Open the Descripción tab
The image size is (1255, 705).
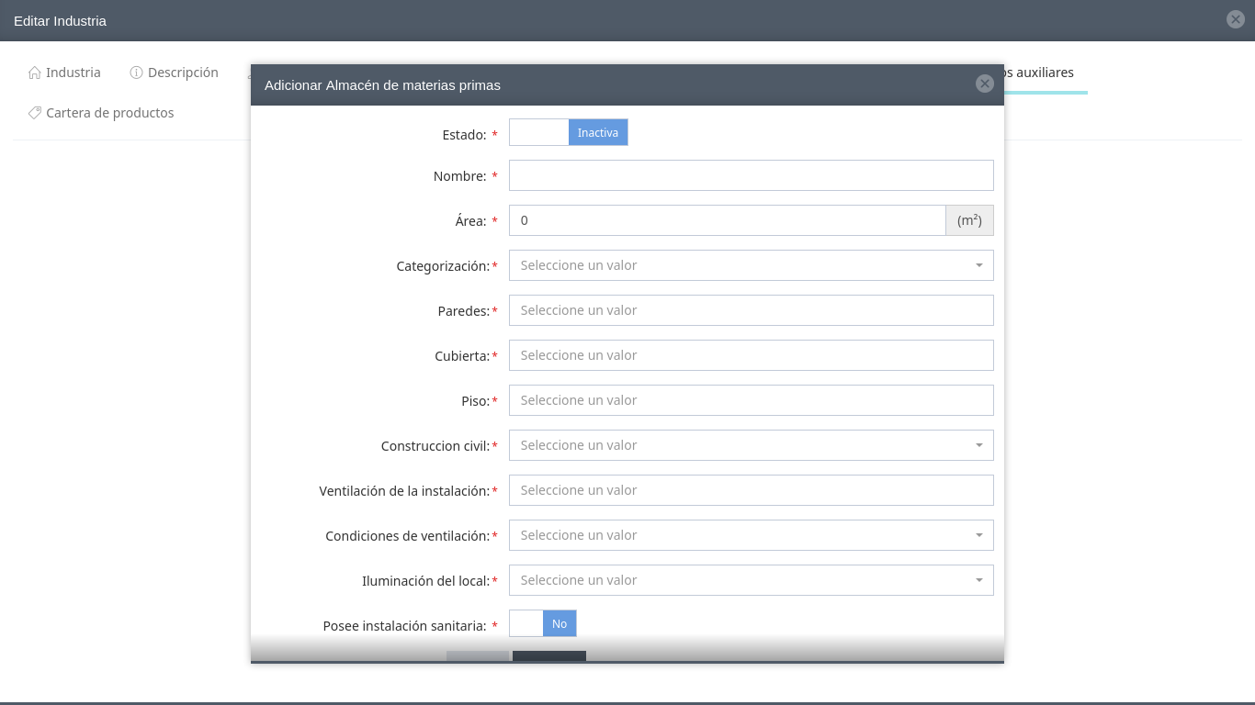pyautogui.click(x=183, y=73)
